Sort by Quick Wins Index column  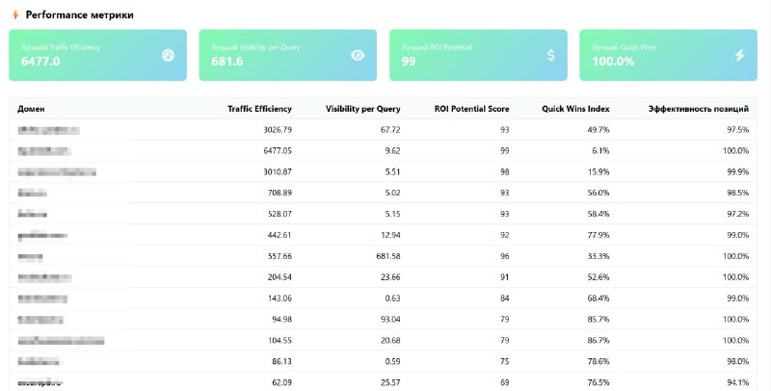click(575, 109)
